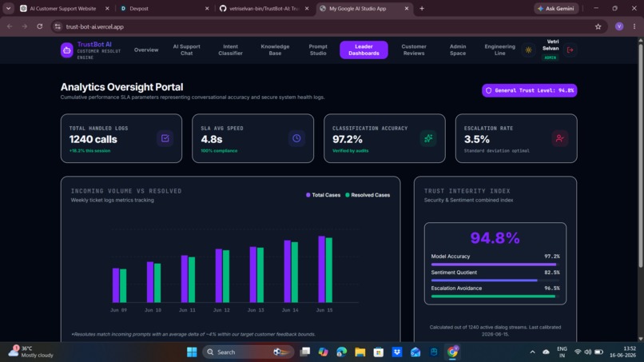Open Dropbox from the taskbar
644x362 pixels.
[x=397, y=352]
